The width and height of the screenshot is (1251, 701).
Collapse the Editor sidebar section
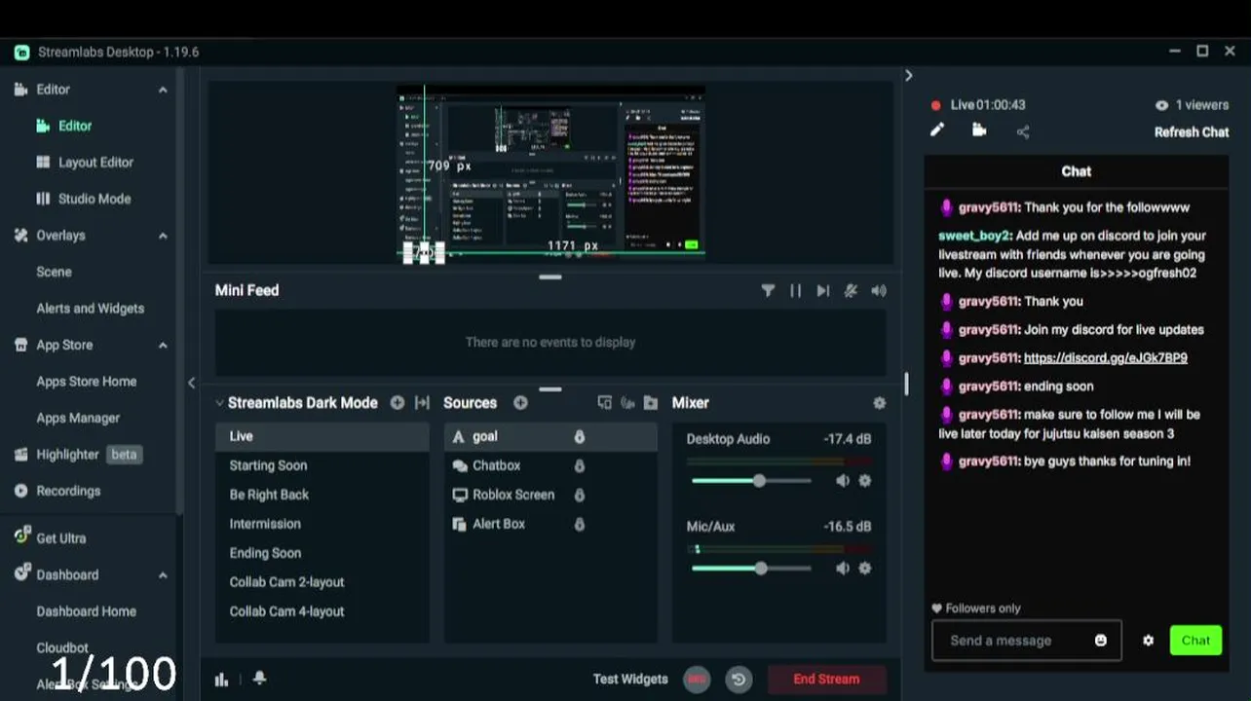tap(163, 90)
